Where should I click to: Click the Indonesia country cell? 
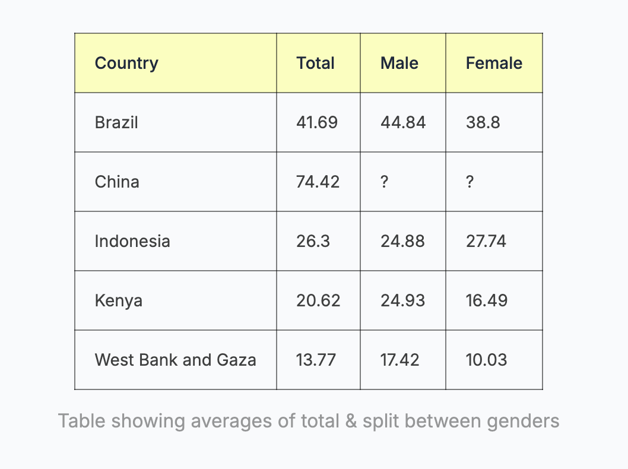(x=132, y=241)
